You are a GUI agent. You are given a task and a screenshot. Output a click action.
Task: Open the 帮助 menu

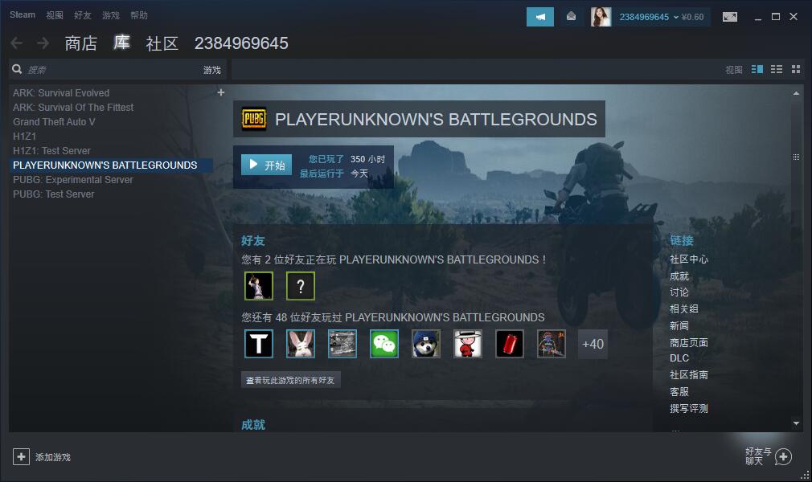pyautogui.click(x=139, y=15)
